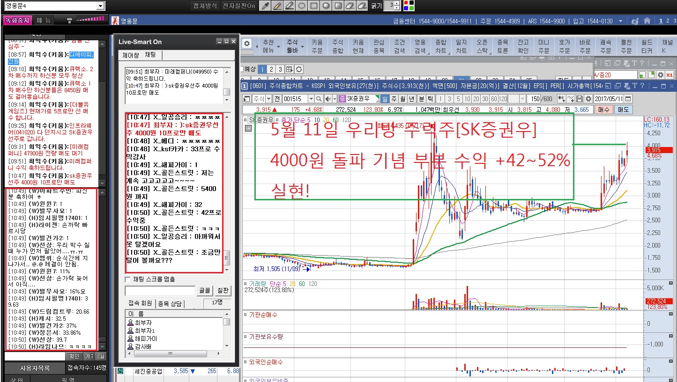The width and height of the screenshot is (677, 382).
Task: Click the blue 매도 sell button
Action: tap(623, 110)
